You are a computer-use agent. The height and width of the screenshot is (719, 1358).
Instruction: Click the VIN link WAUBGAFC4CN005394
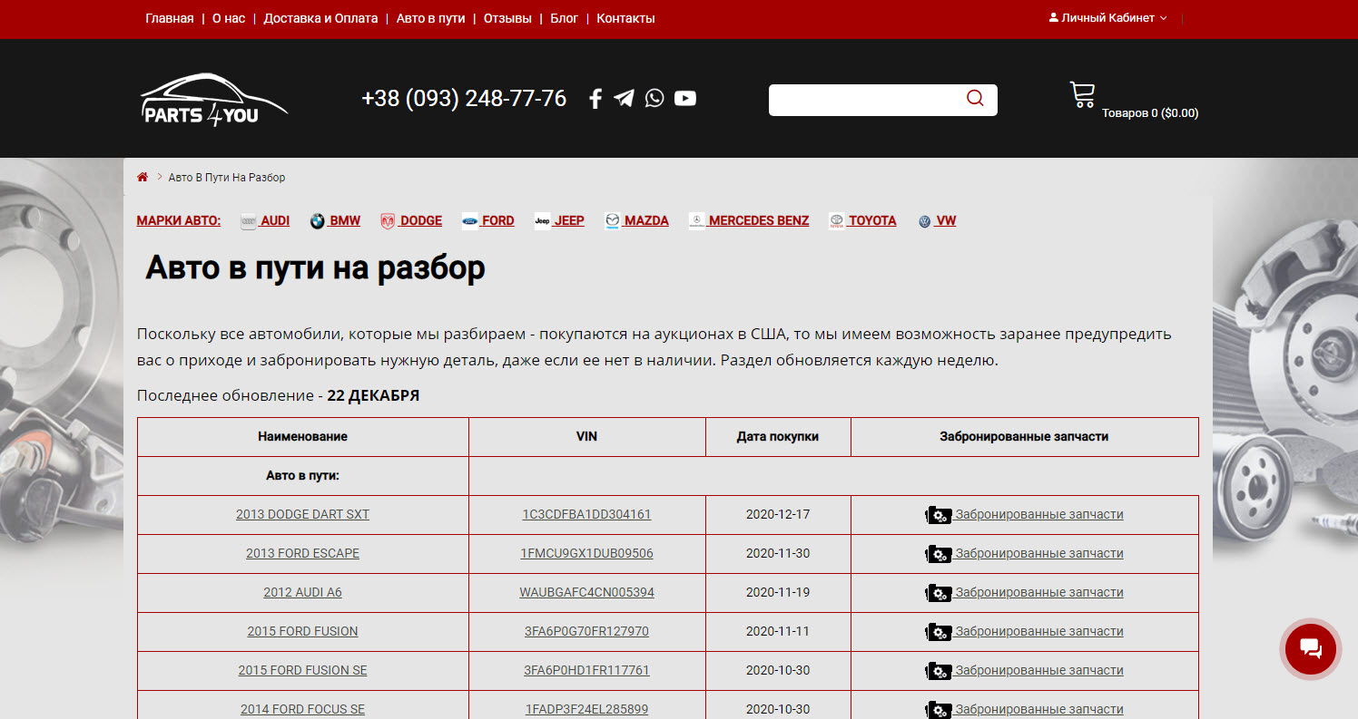tap(586, 592)
